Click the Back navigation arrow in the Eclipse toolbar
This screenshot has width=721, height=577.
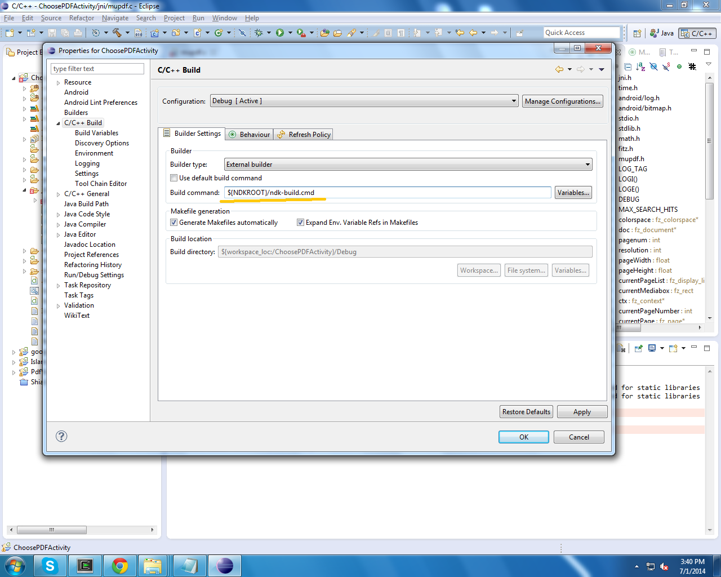[x=473, y=33]
